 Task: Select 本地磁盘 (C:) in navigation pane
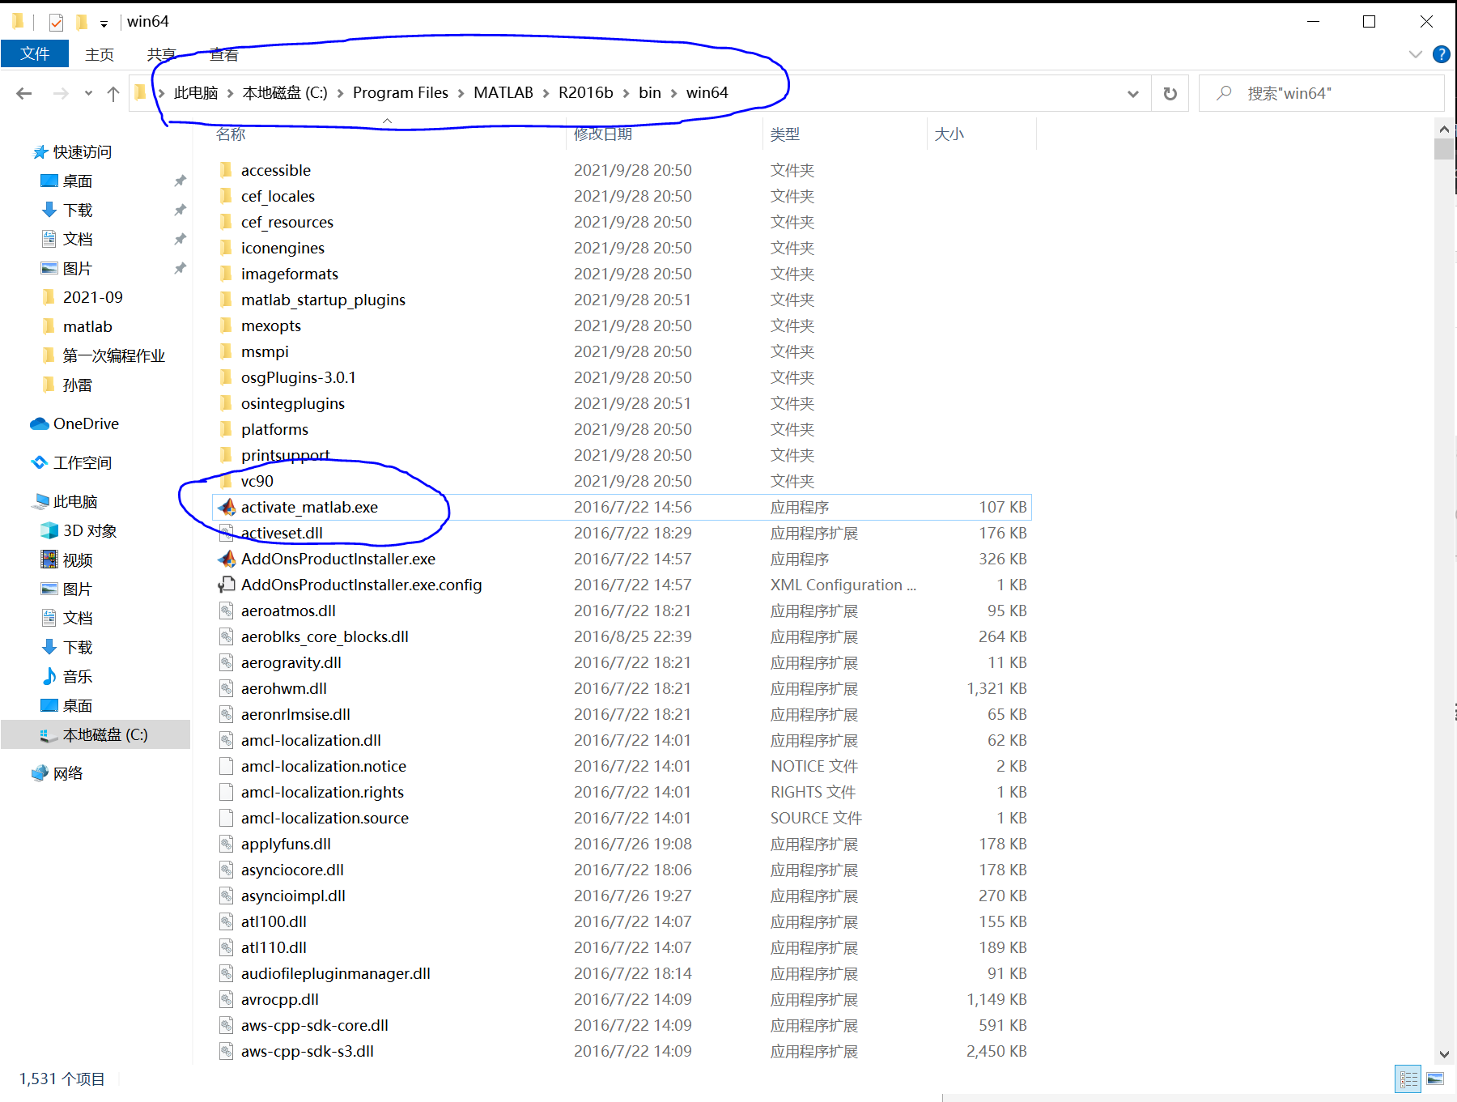[96, 735]
